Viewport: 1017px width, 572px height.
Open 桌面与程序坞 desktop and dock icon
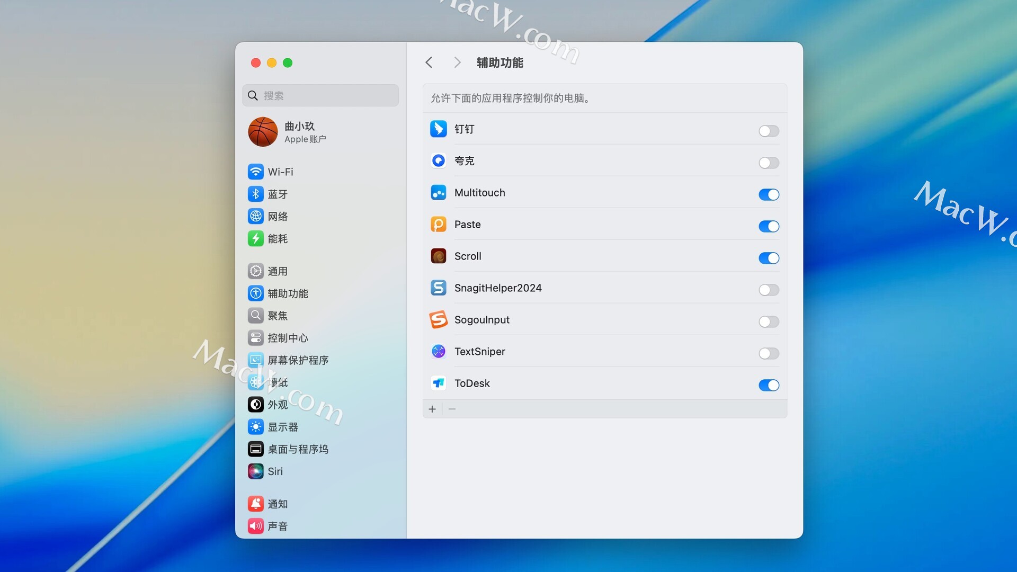[x=256, y=449]
